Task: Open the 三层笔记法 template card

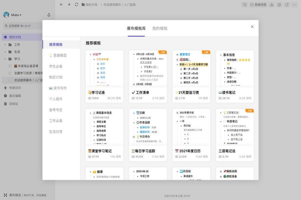Action: (x=235, y=135)
